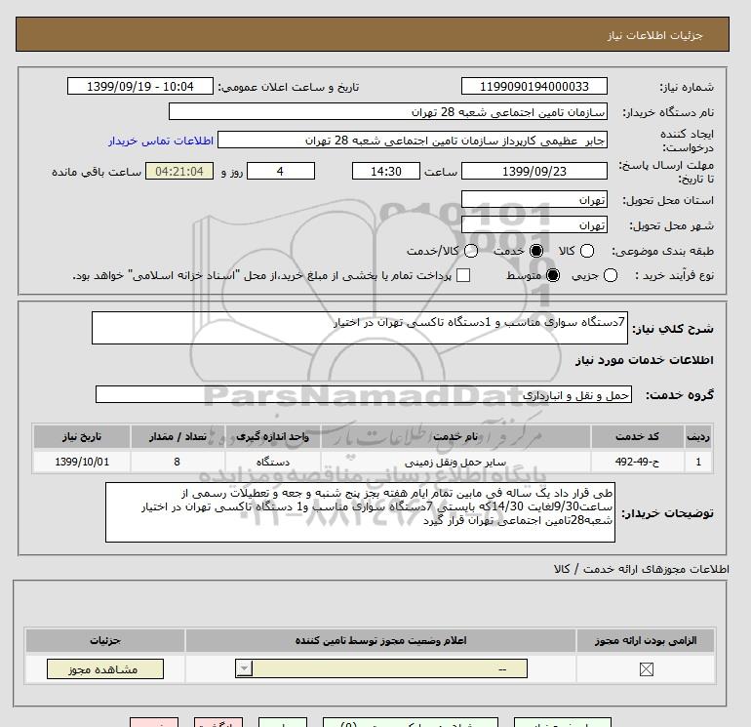Select the کالا radio button
Image resolution: width=751 pixels, height=727 pixels.
587,251
